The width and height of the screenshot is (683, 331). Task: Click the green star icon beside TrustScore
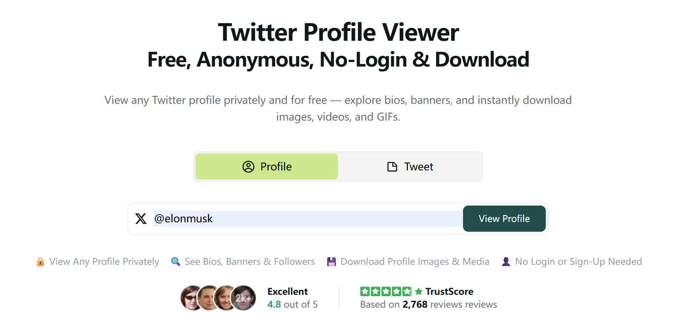(419, 291)
